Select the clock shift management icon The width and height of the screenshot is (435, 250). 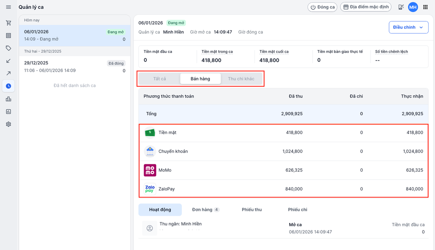8,86
